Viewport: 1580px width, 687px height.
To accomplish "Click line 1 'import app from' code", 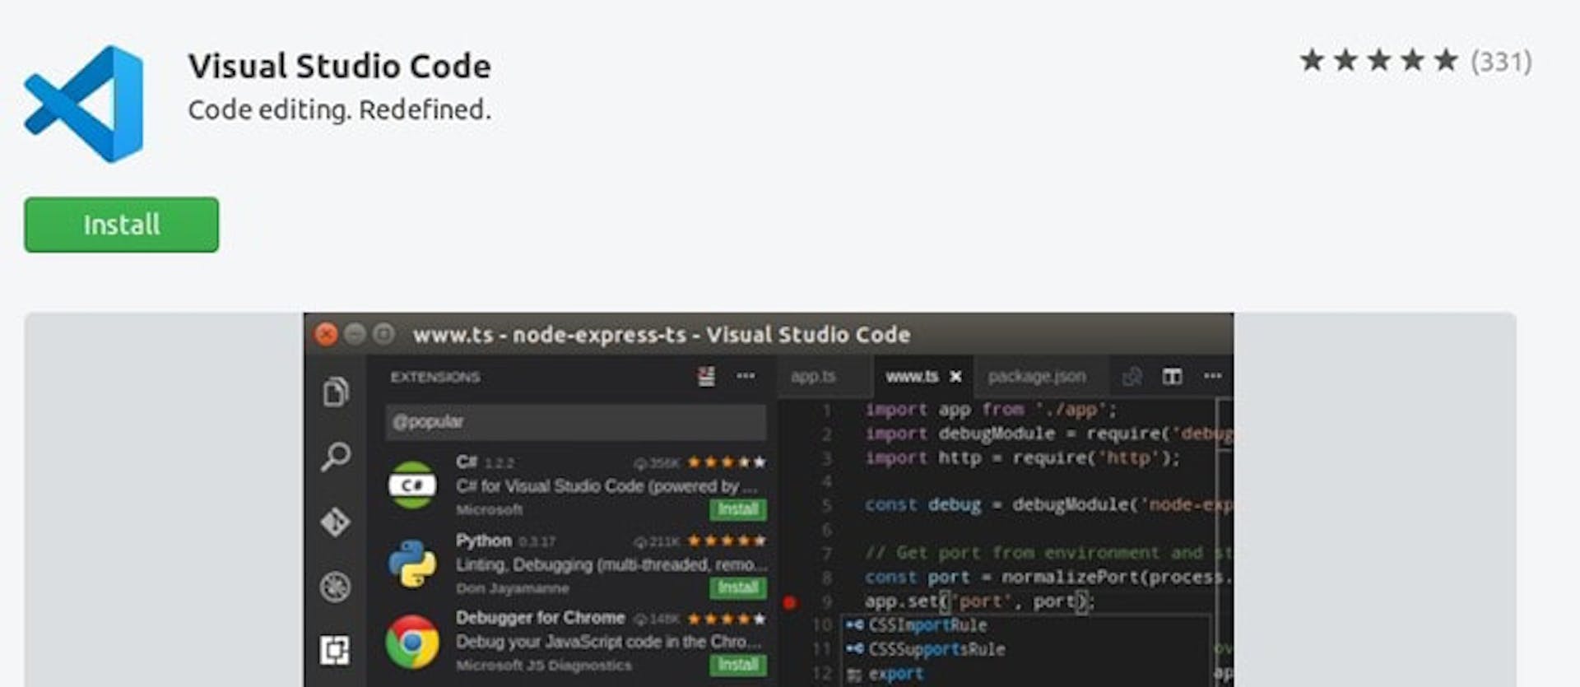I will click(992, 409).
